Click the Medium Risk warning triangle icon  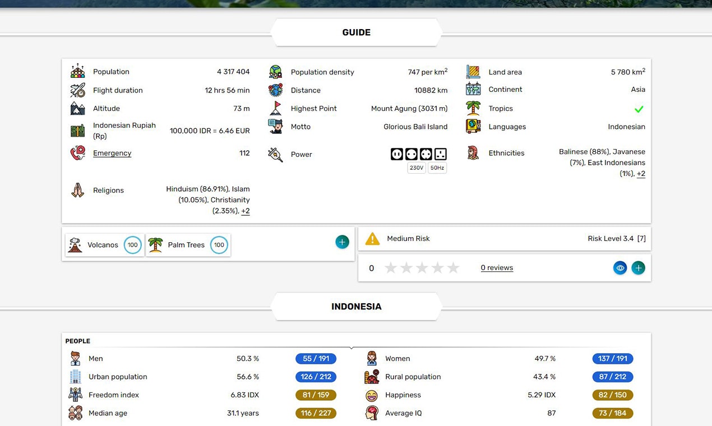372,238
